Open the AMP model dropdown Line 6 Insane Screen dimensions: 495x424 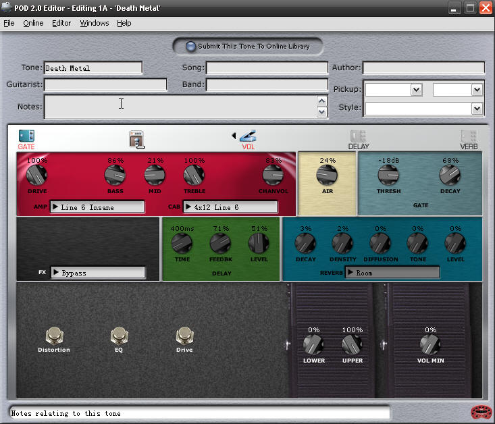pos(97,207)
